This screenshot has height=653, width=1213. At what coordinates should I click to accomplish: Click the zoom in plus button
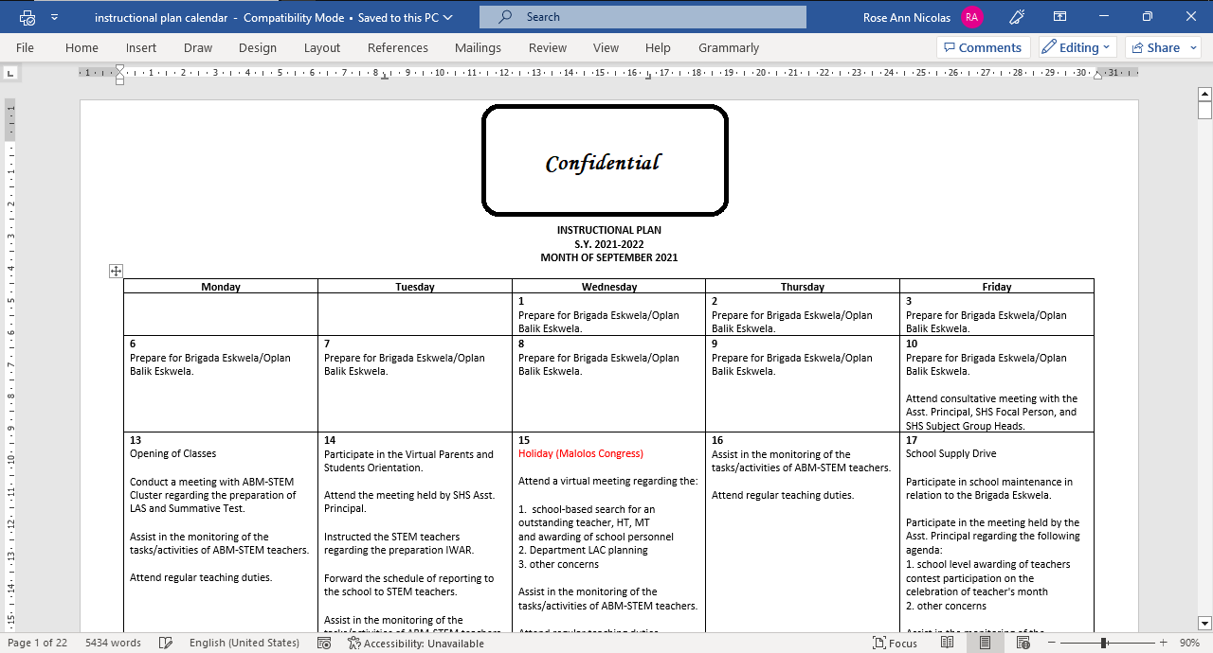(1162, 643)
